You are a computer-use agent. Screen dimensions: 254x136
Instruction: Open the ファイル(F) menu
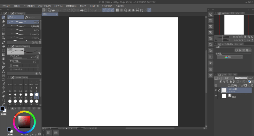[6, 6]
